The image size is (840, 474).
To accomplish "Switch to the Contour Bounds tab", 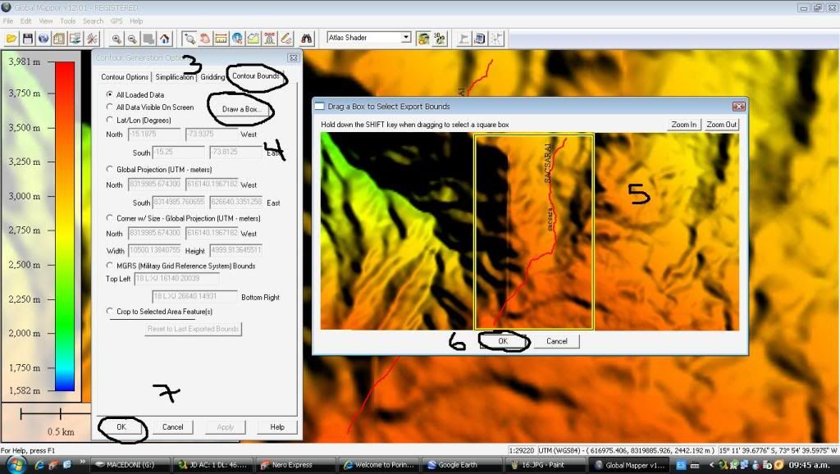I will pos(256,76).
